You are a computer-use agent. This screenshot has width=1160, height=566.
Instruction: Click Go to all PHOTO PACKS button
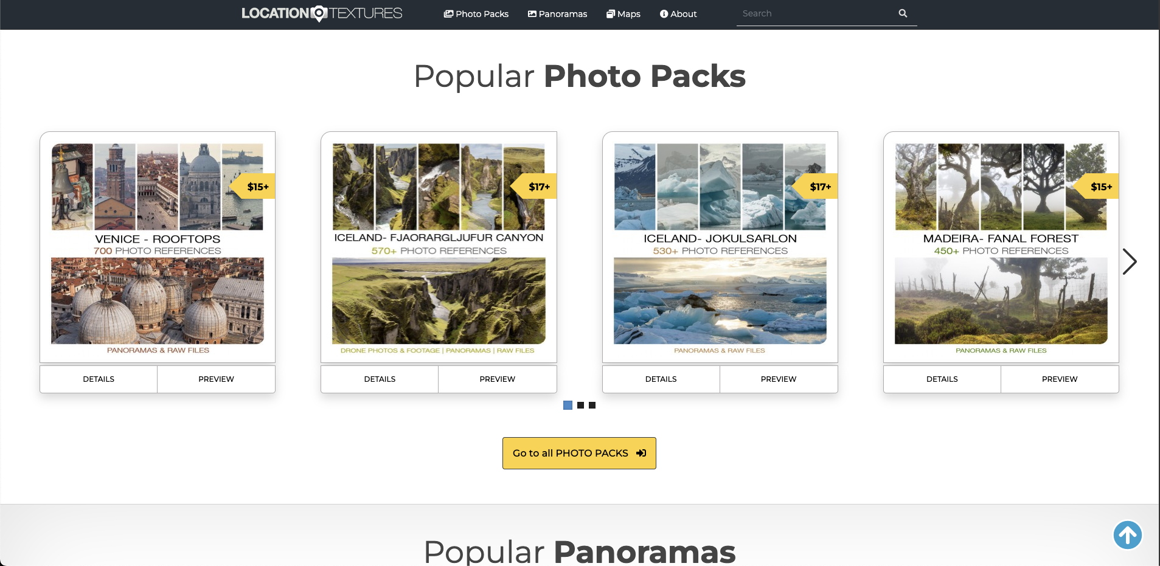pos(579,453)
